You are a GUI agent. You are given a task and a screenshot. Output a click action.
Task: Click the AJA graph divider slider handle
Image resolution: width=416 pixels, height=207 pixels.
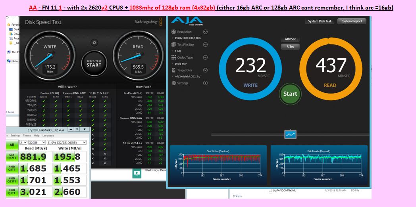click(x=291, y=134)
